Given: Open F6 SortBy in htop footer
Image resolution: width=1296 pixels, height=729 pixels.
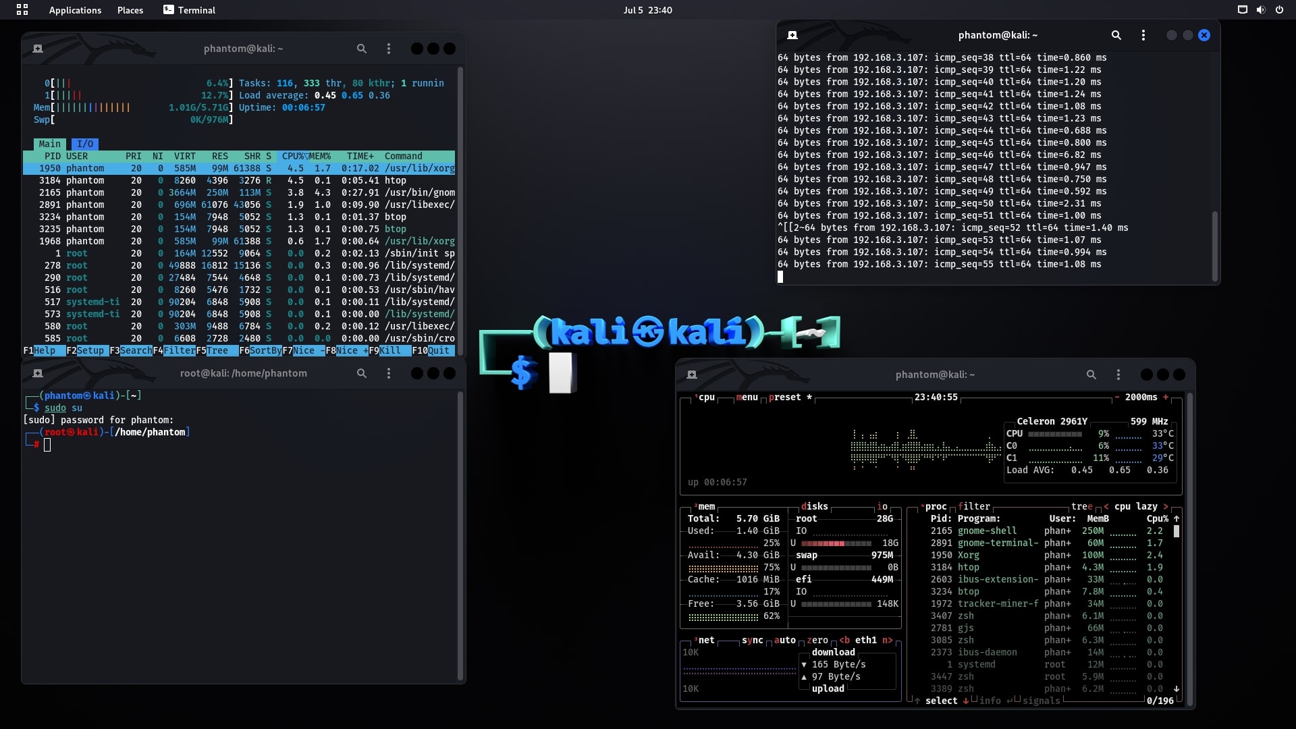Looking at the screenshot, I should tap(261, 350).
